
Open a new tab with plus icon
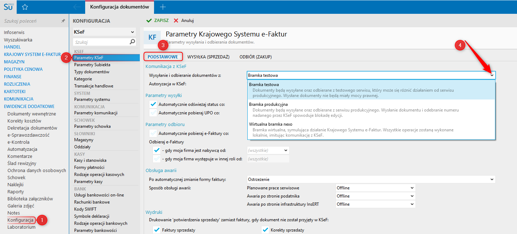(x=163, y=7)
